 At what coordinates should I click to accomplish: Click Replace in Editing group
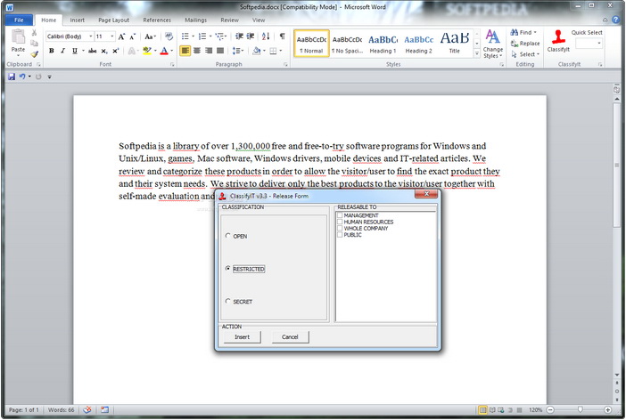pyautogui.click(x=525, y=44)
